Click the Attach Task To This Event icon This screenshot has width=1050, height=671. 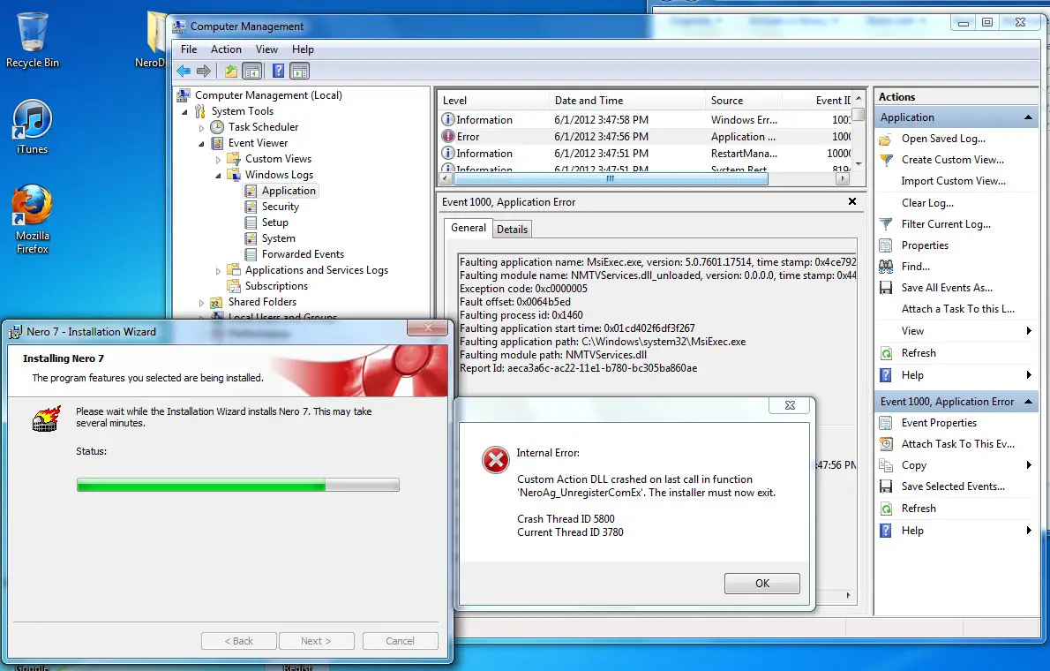885,444
